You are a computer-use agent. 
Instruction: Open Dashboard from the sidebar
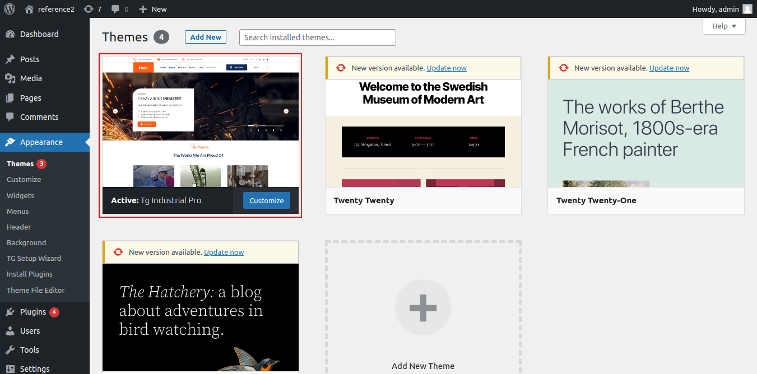click(39, 34)
